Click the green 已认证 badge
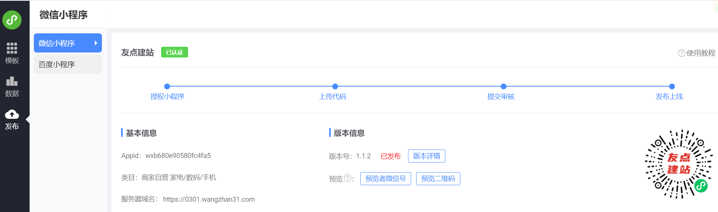 [175, 52]
